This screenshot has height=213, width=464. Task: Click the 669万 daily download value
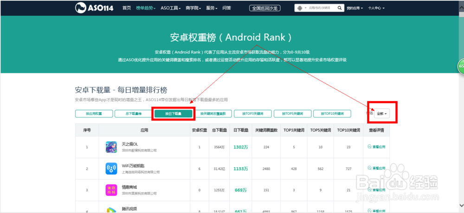[240, 190]
